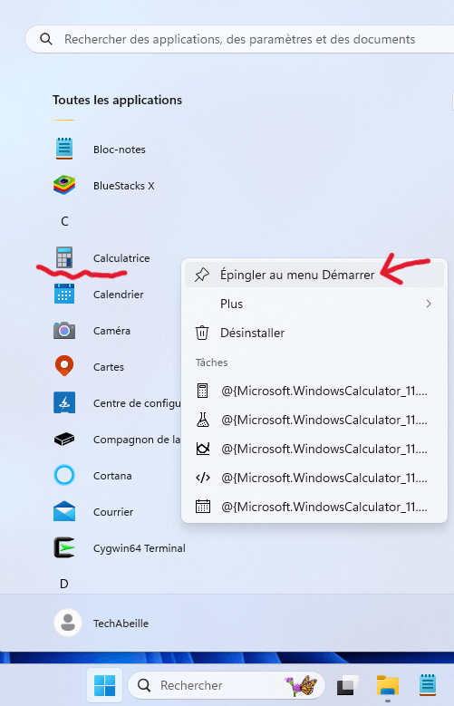454x706 pixels.
Task: Open the Caméra app icon
Action: [x=64, y=331]
